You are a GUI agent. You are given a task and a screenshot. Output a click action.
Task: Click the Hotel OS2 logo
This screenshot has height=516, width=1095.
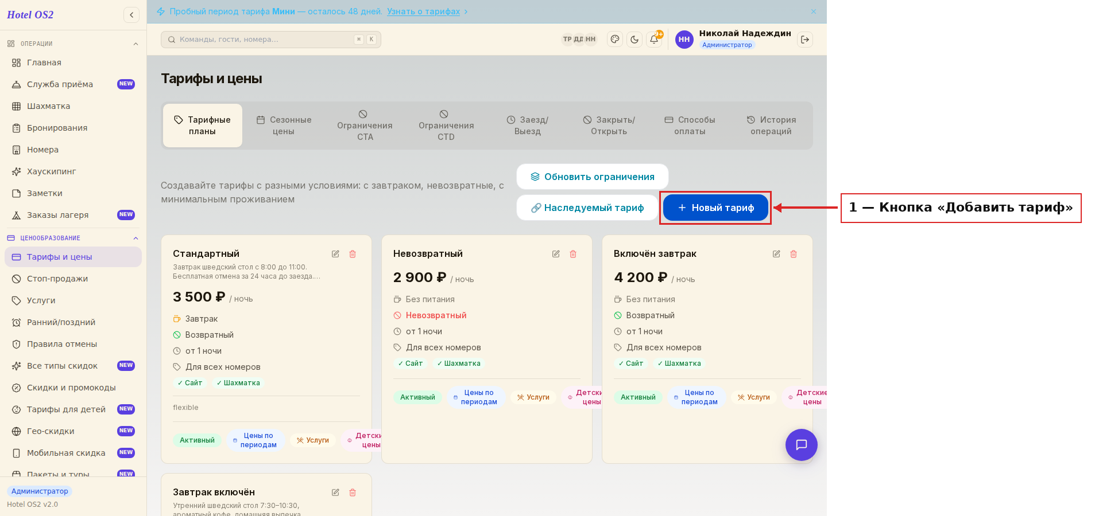(30, 15)
